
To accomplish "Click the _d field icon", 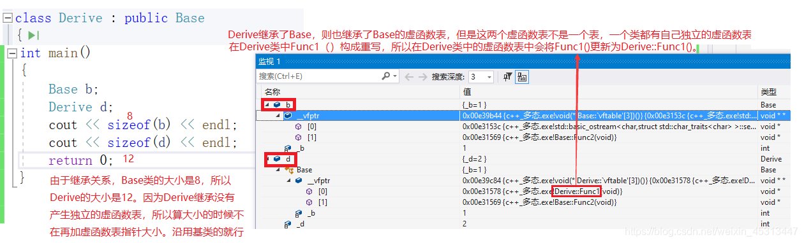I will (288, 224).
